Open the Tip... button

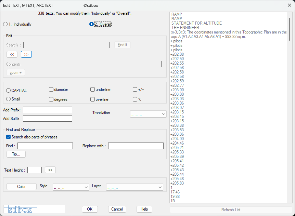pyautogui.click(x=16, y=154)
